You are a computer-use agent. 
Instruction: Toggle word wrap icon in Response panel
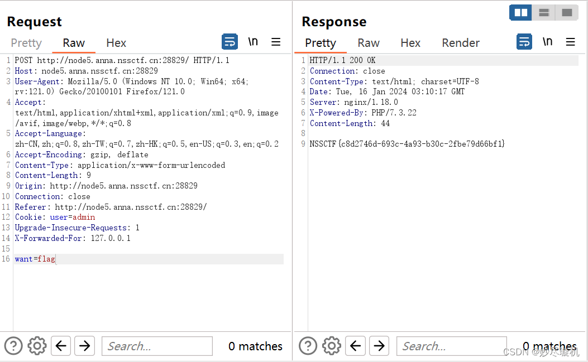(x=524, y=42)
